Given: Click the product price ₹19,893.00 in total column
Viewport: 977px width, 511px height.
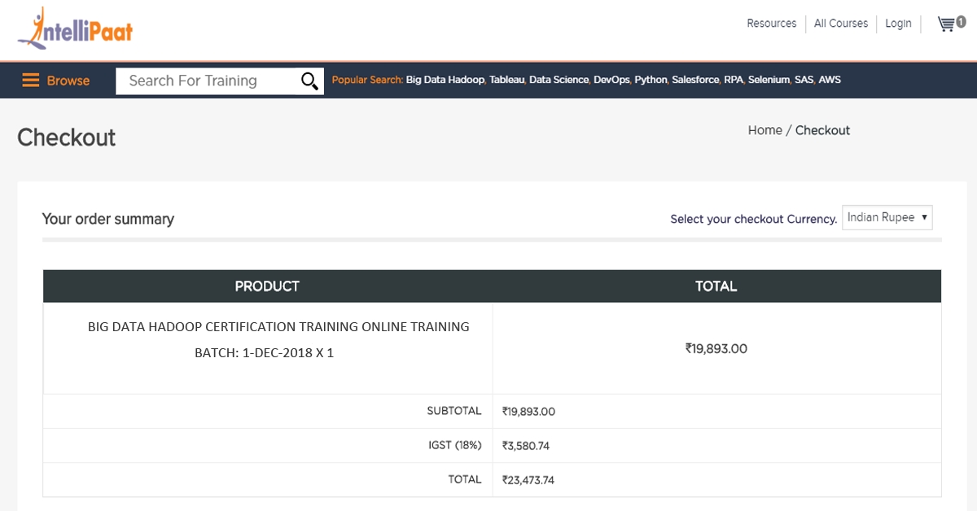Looking at the screenshot, I should click(x=716, y=349).
